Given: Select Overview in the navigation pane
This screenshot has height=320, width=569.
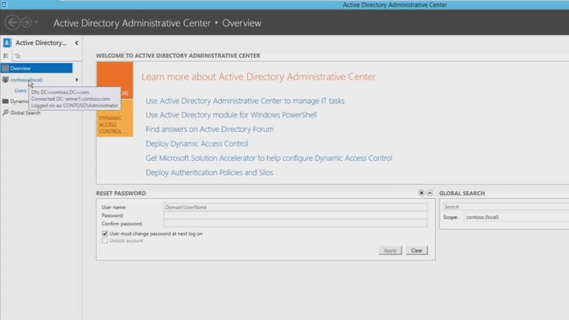Looking at the screenshot, I should point(36,68).
